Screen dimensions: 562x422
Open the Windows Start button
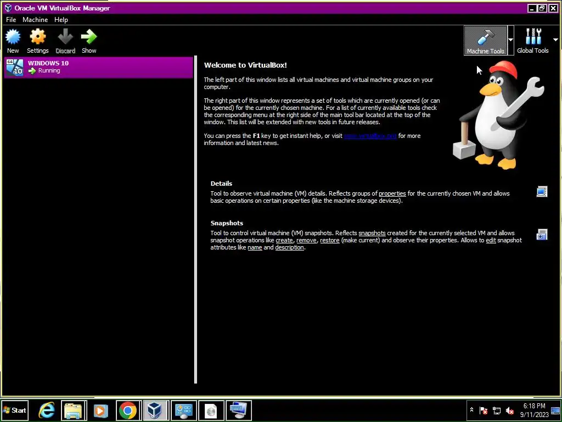point(14,410)
